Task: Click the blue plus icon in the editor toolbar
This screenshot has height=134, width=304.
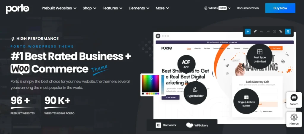Action: click(248, 31)
